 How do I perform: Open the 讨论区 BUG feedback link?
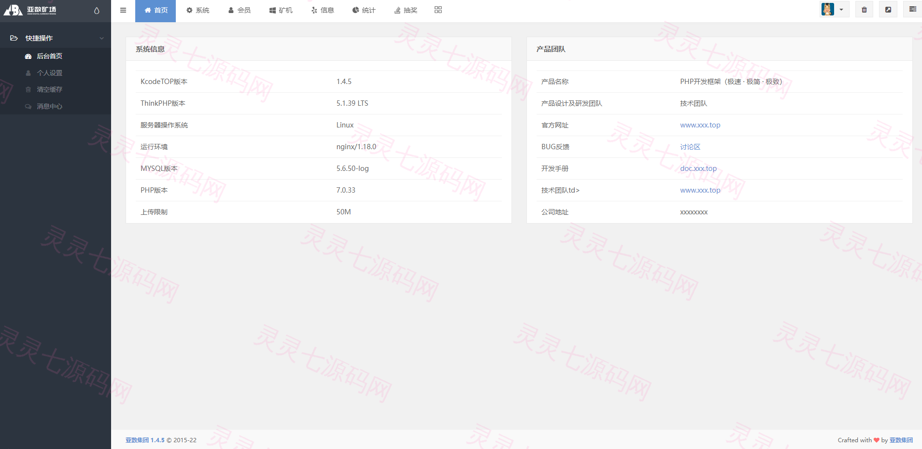tap(690, 147)
